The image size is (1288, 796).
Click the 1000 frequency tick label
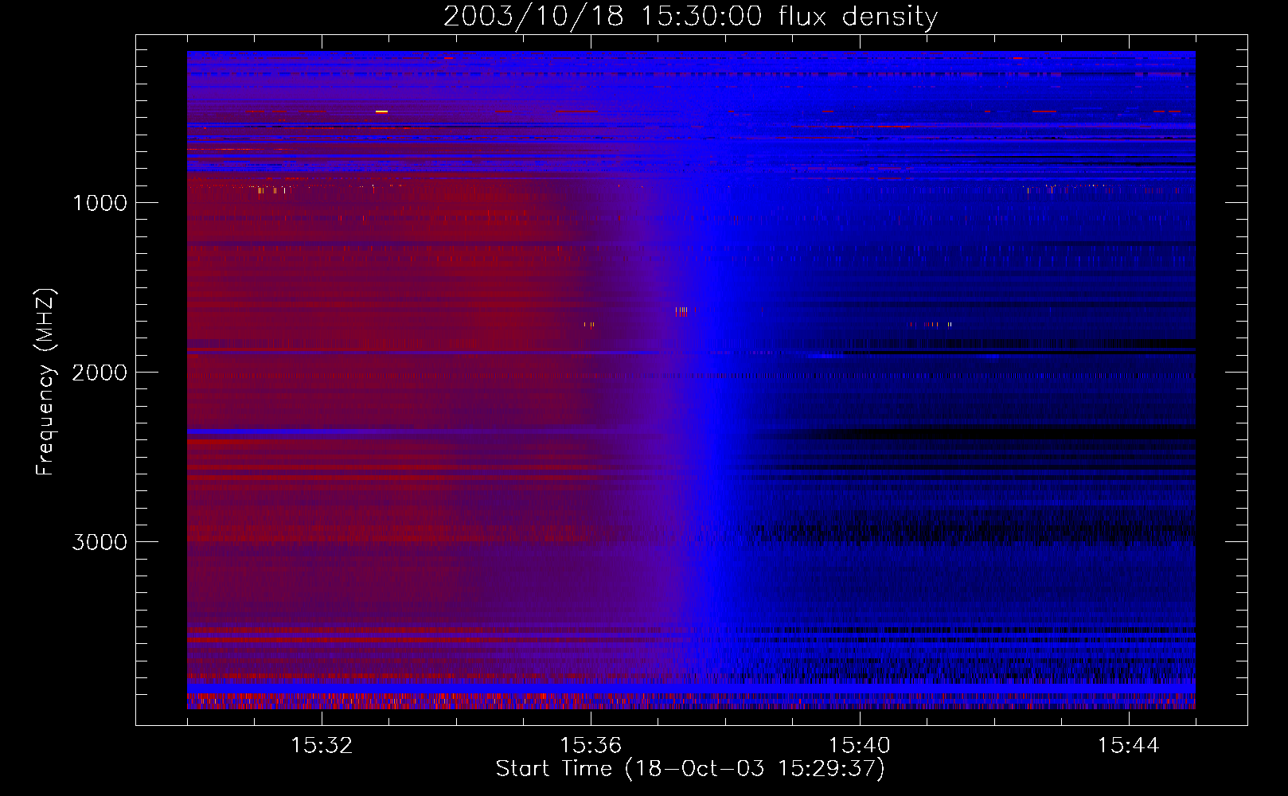tap(100, 203)
